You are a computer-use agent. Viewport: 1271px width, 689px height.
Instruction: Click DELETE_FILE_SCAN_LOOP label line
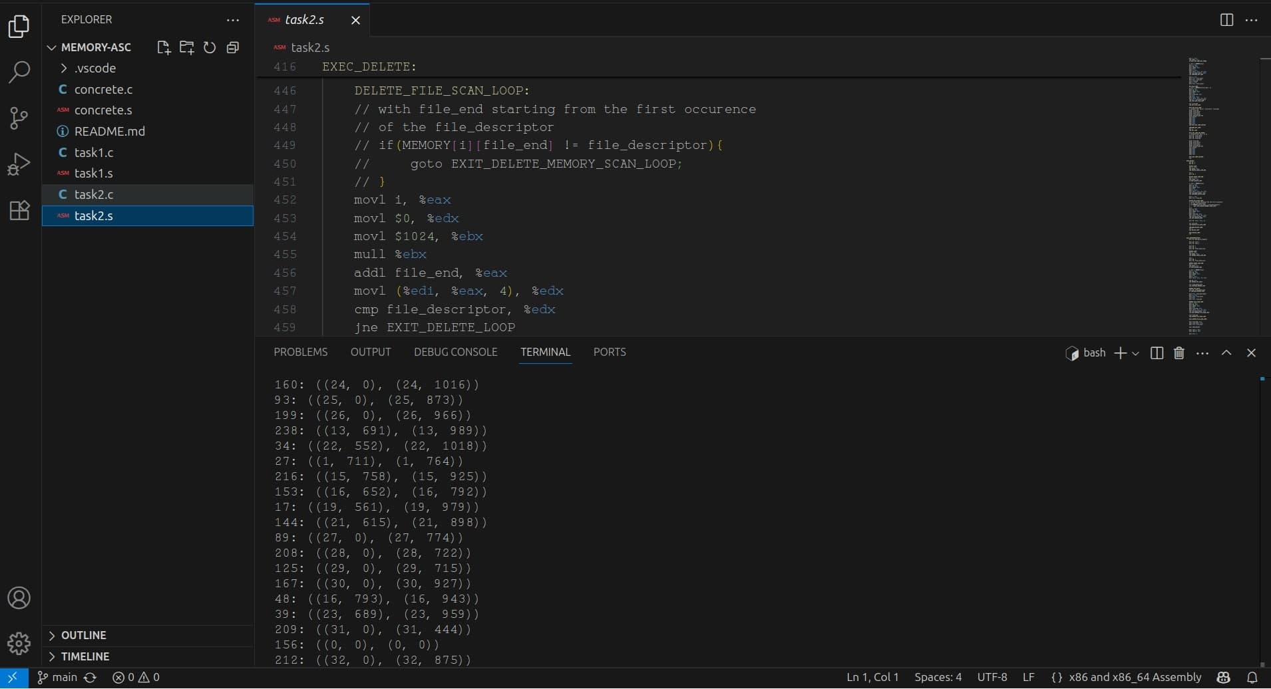442,90
